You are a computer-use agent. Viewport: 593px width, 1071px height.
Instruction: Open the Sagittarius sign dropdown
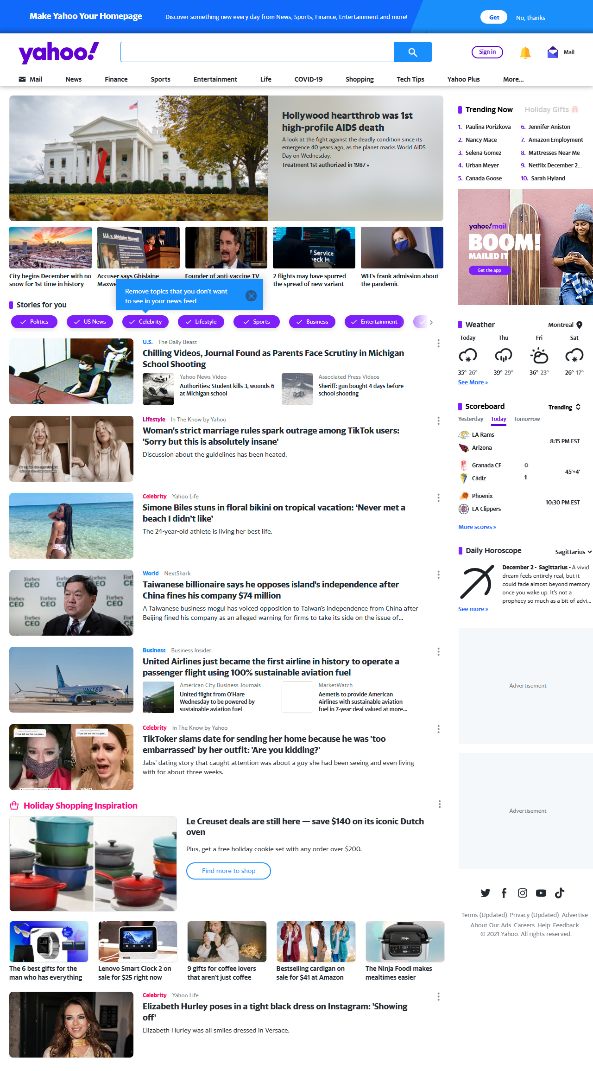pyautogui.click(x=574, y=552)
